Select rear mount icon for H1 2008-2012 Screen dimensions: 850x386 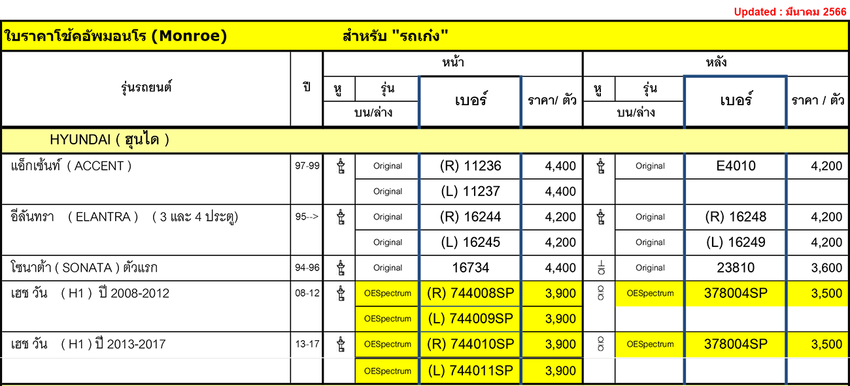(600, 293)
